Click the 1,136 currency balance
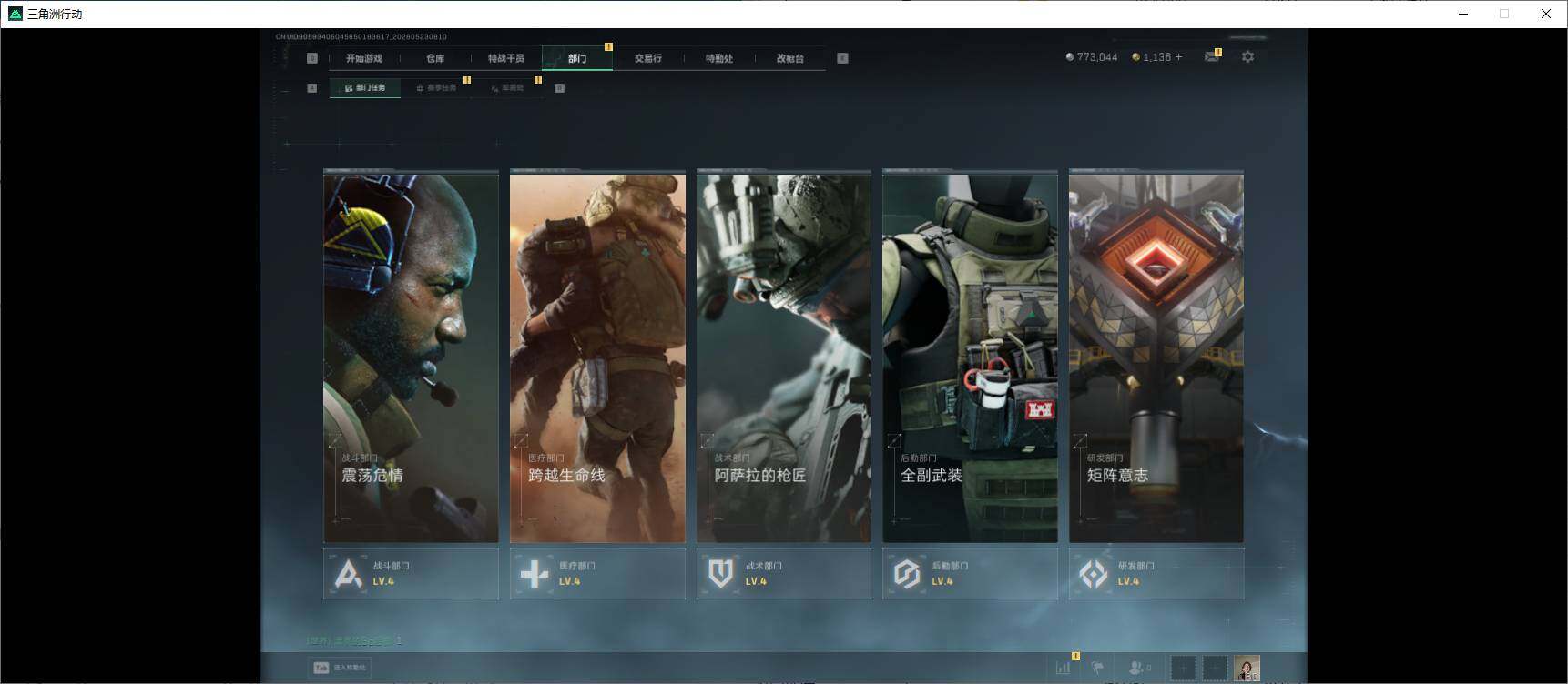This screenshot has height=684, width=1568. (x=1157, y=57)
